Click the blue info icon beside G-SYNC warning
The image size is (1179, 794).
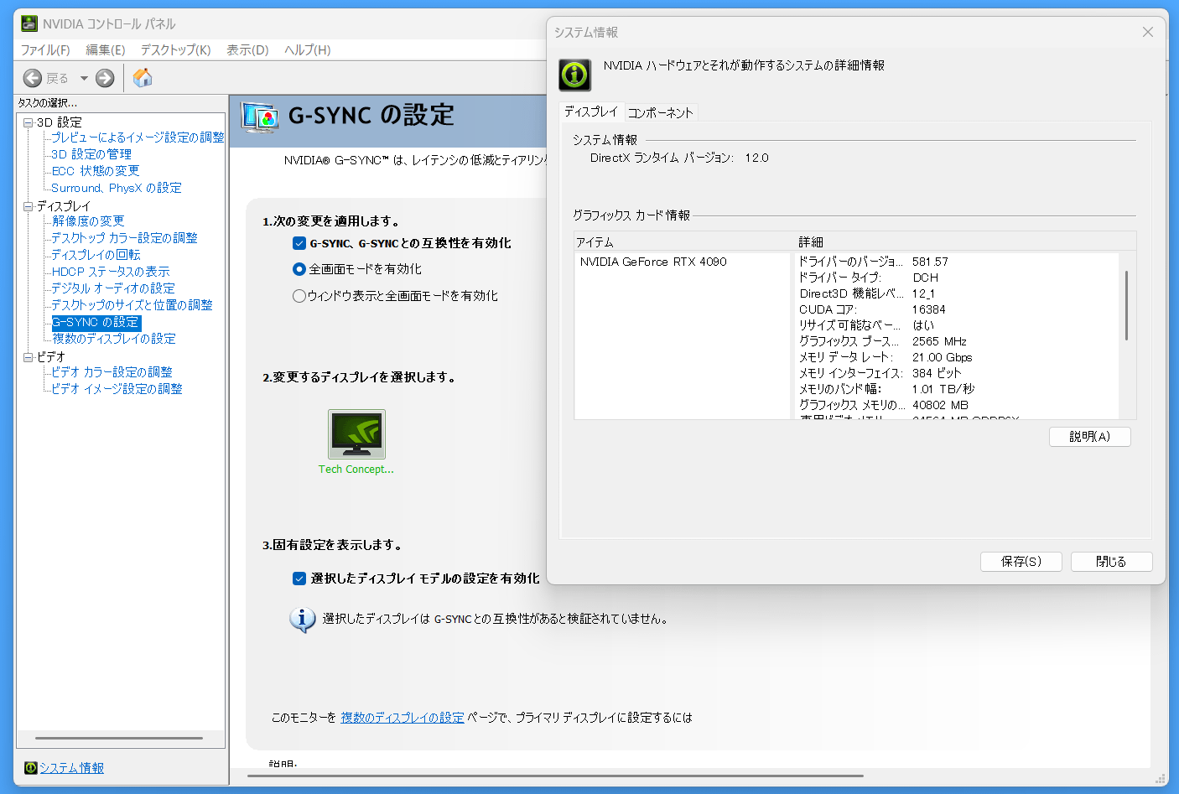point(302,620)
